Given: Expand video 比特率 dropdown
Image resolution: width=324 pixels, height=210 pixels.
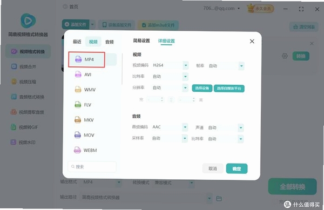Looking at the screenshot, I should pos(185,77).
